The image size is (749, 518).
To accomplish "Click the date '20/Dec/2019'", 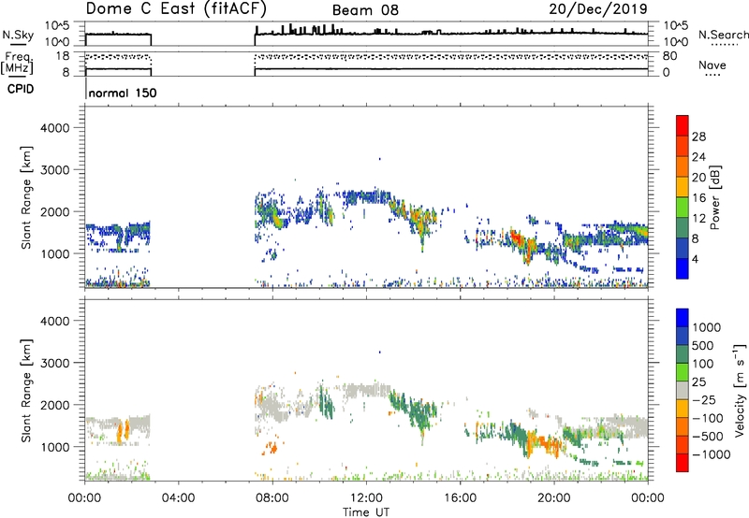I will coord(598,9).
